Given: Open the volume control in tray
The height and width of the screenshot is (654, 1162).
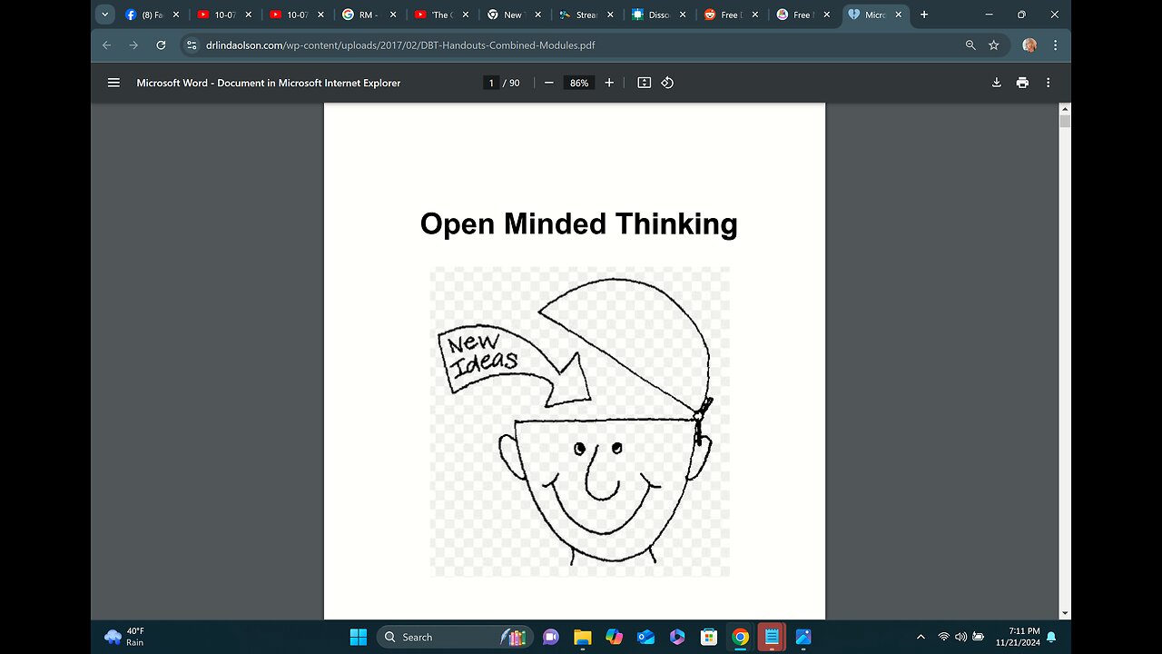Looking at the screenshot, I should pyautogui.click(x=960, y=637).
